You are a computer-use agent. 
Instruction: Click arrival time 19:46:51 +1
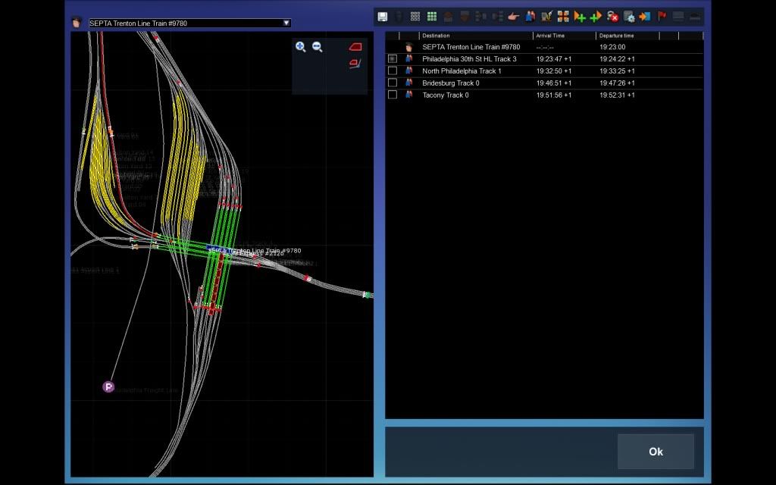pyautogui.click(x=554, y=83)
